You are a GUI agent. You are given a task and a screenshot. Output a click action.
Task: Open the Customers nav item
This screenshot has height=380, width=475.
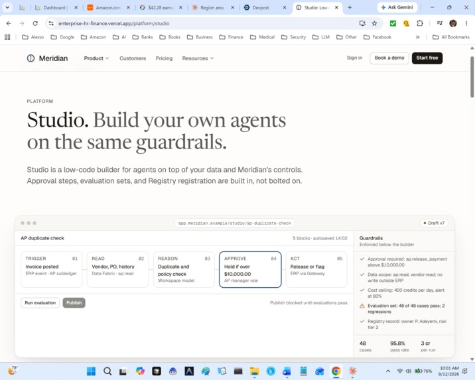133,58
